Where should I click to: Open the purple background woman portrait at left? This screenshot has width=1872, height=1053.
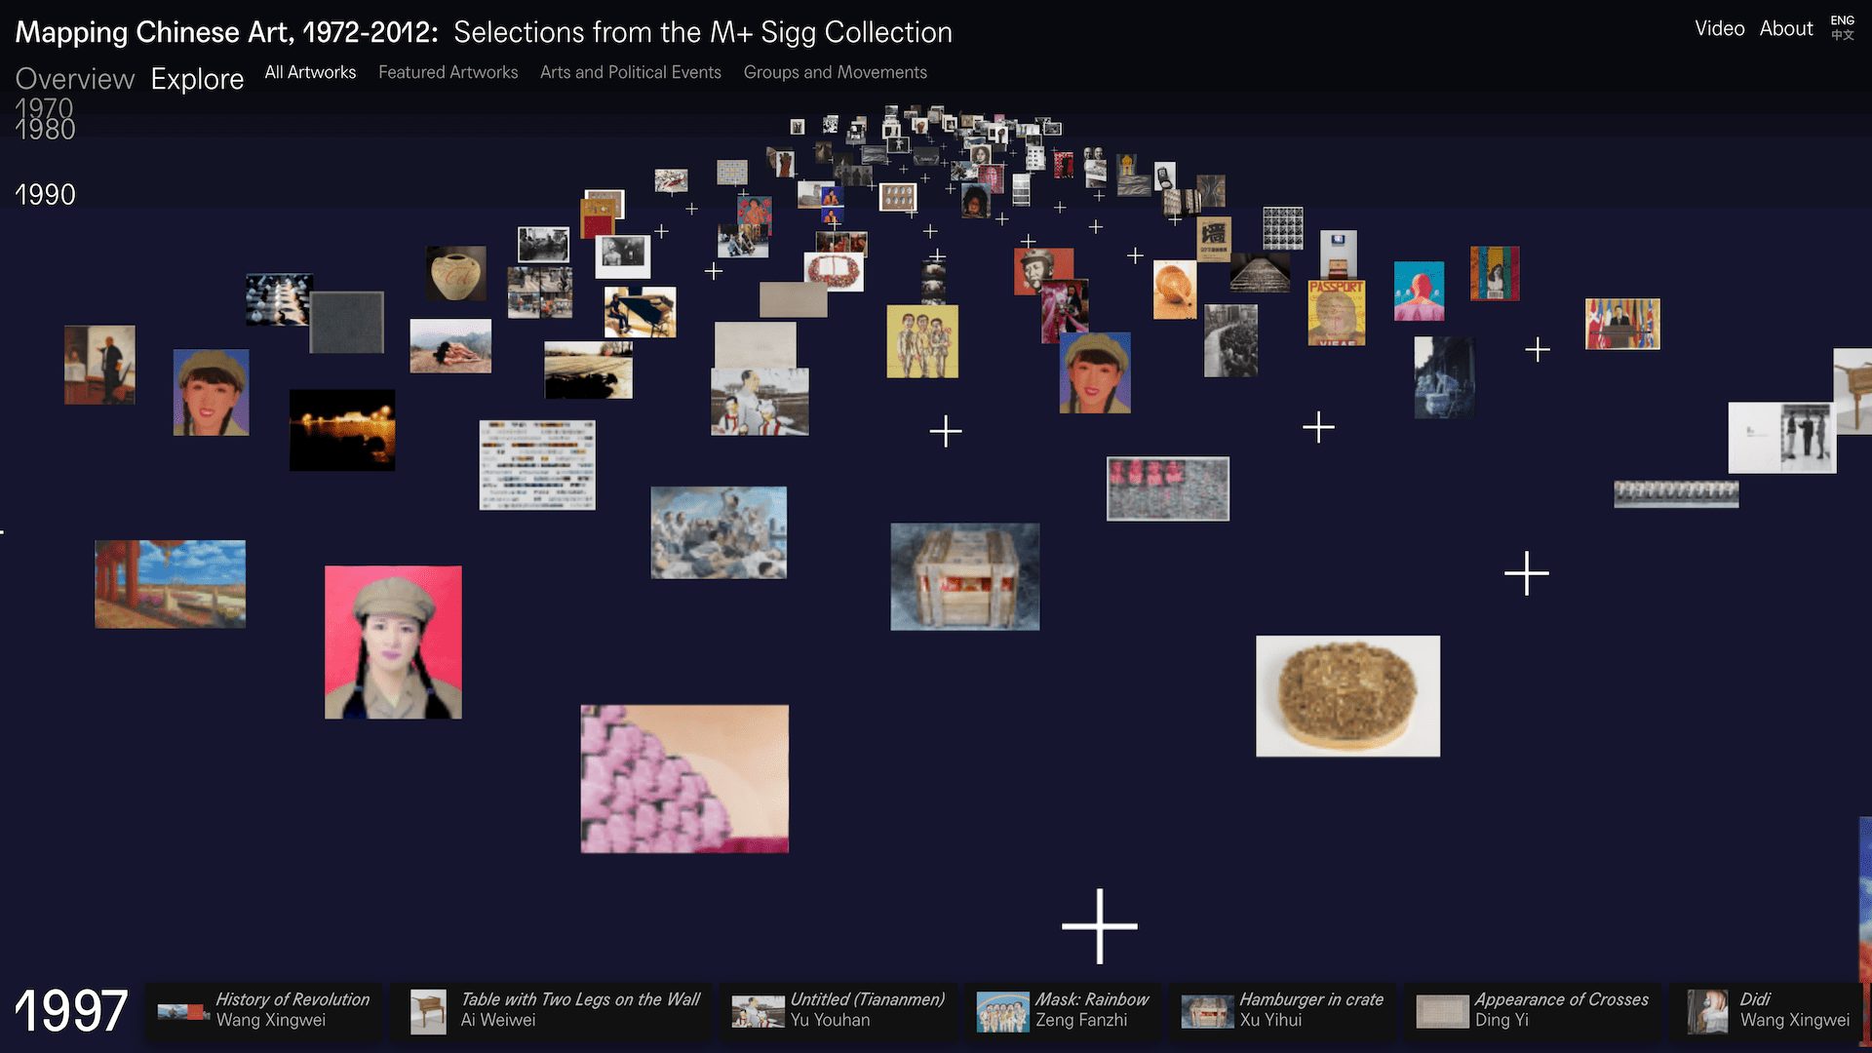pos(211,392)
